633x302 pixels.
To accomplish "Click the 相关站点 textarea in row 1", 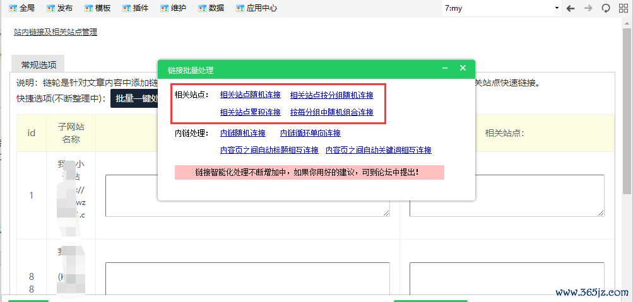I will (x=507, y=195).
